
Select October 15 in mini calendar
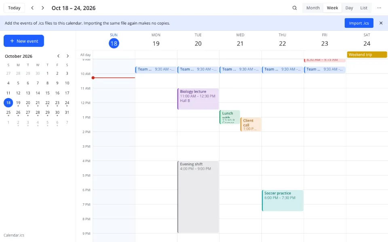(x=48, y=93)
